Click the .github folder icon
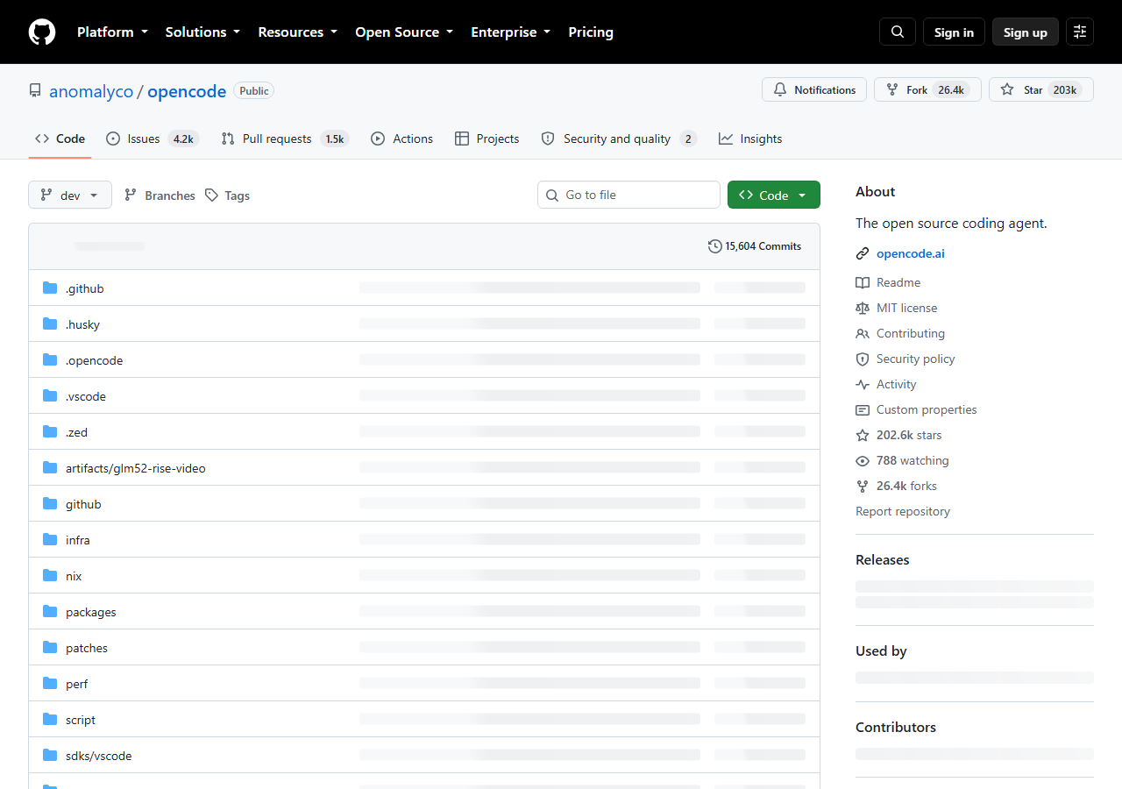This screenshot has width=1122, height=789. [x=50, y=288]
